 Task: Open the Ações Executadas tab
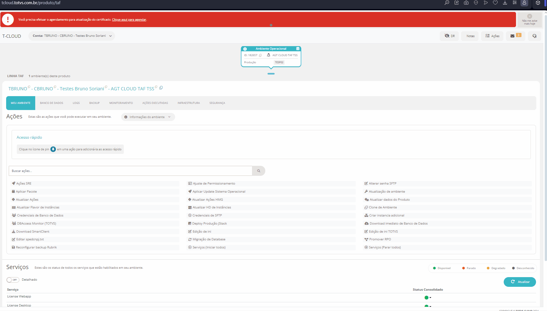tap(155, 103)
